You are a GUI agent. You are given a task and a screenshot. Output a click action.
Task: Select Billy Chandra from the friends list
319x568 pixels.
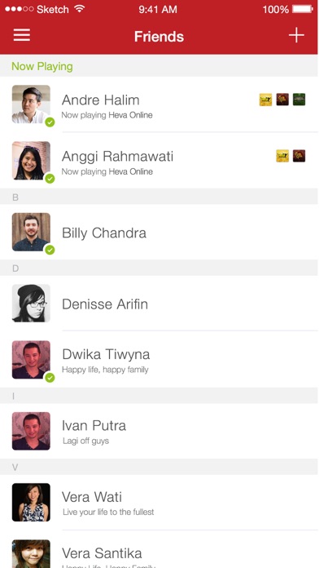coord(159,233)
